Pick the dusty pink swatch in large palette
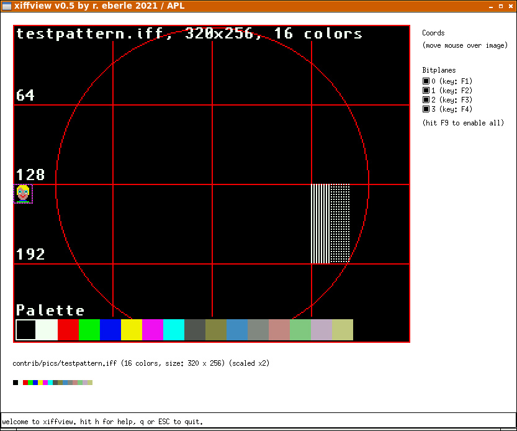 [x=279, y=329]
